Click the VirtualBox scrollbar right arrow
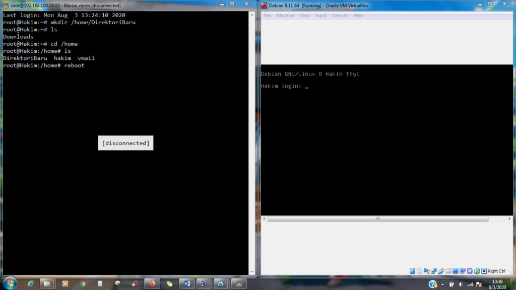The height and width of the screenshot is (290, 516). click(x=509, y=219)
